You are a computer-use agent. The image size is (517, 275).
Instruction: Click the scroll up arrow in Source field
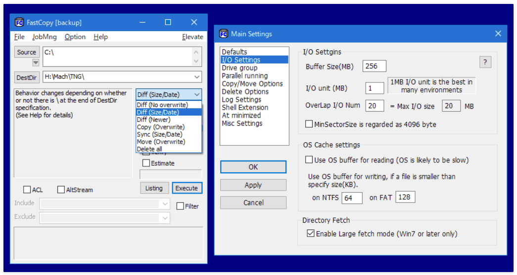[196, 52]
